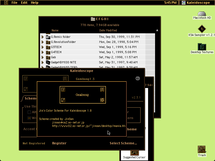
Task: Expand the G.Remix folder disclosure triangle
Action: pyautogui.click(x=43, y=37)
